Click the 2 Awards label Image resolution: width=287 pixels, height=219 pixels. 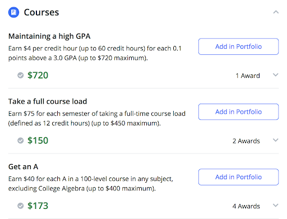[x=246, y=141]
